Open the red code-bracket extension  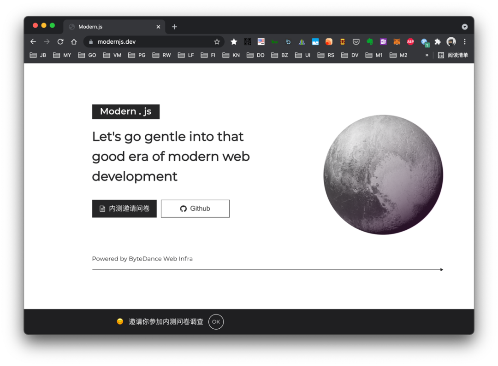[342, 41]
